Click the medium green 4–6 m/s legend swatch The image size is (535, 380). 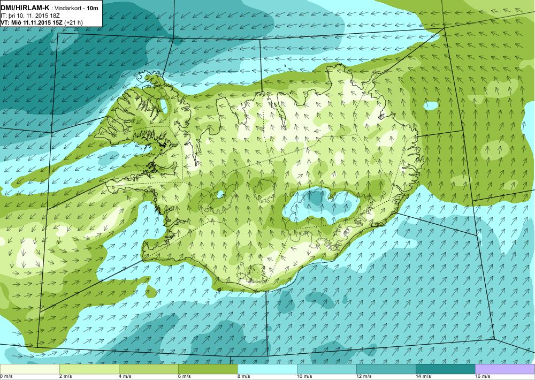pyautogui.click(x=148, y=369)
